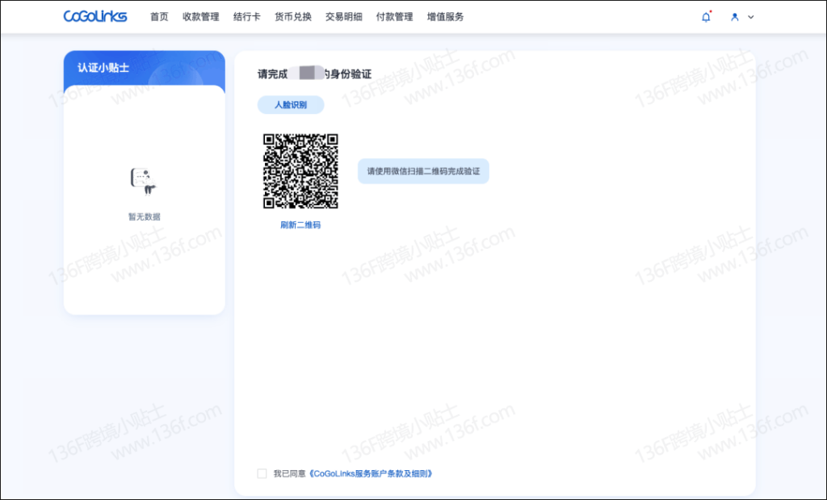Select the 人脸识别 tab
827x500 pixels.
click(291, 105)
